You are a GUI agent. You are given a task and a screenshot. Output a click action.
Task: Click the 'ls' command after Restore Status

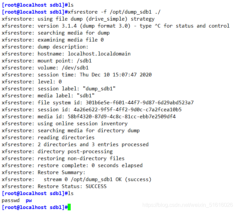tap(71, 193)
